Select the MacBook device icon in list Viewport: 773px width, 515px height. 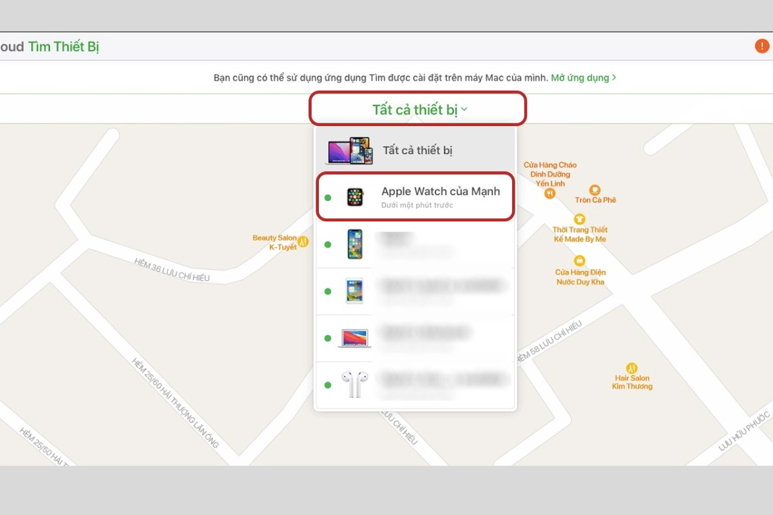[355, 338]
